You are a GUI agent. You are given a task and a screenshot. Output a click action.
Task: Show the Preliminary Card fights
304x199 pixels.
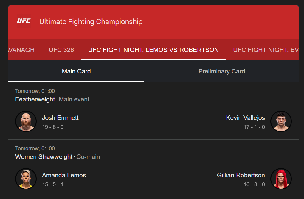pos(222,71)
